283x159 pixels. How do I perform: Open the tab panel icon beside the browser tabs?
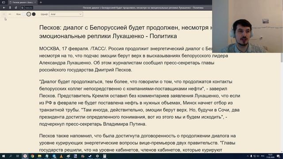tap(4, 2)
